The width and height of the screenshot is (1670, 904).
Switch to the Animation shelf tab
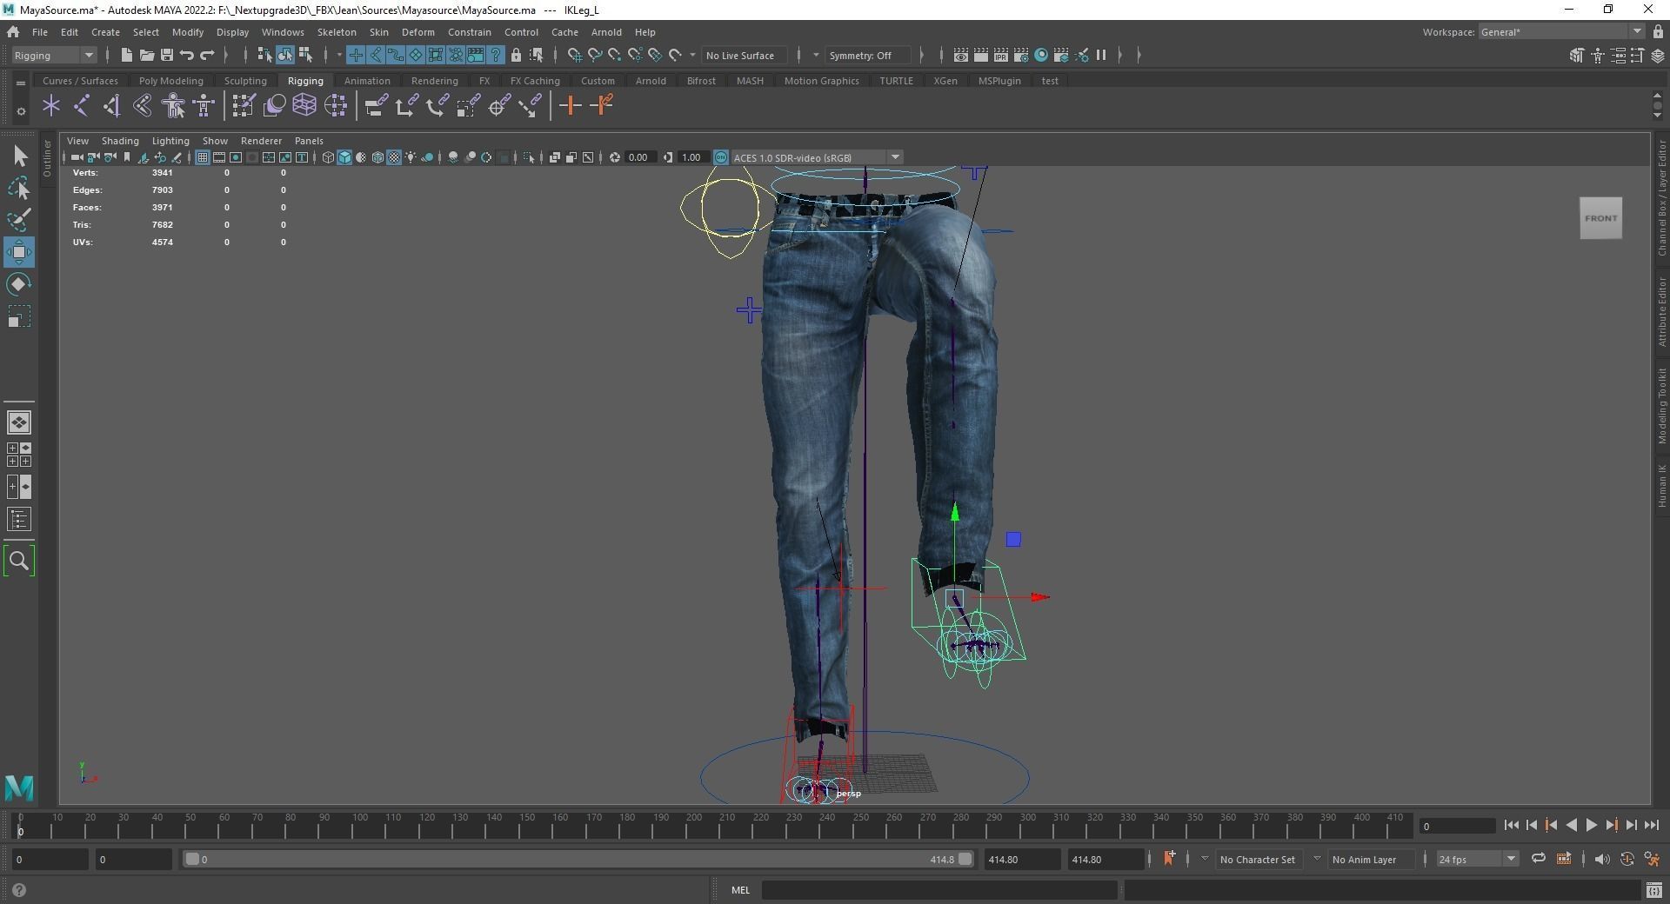point(367,81)
